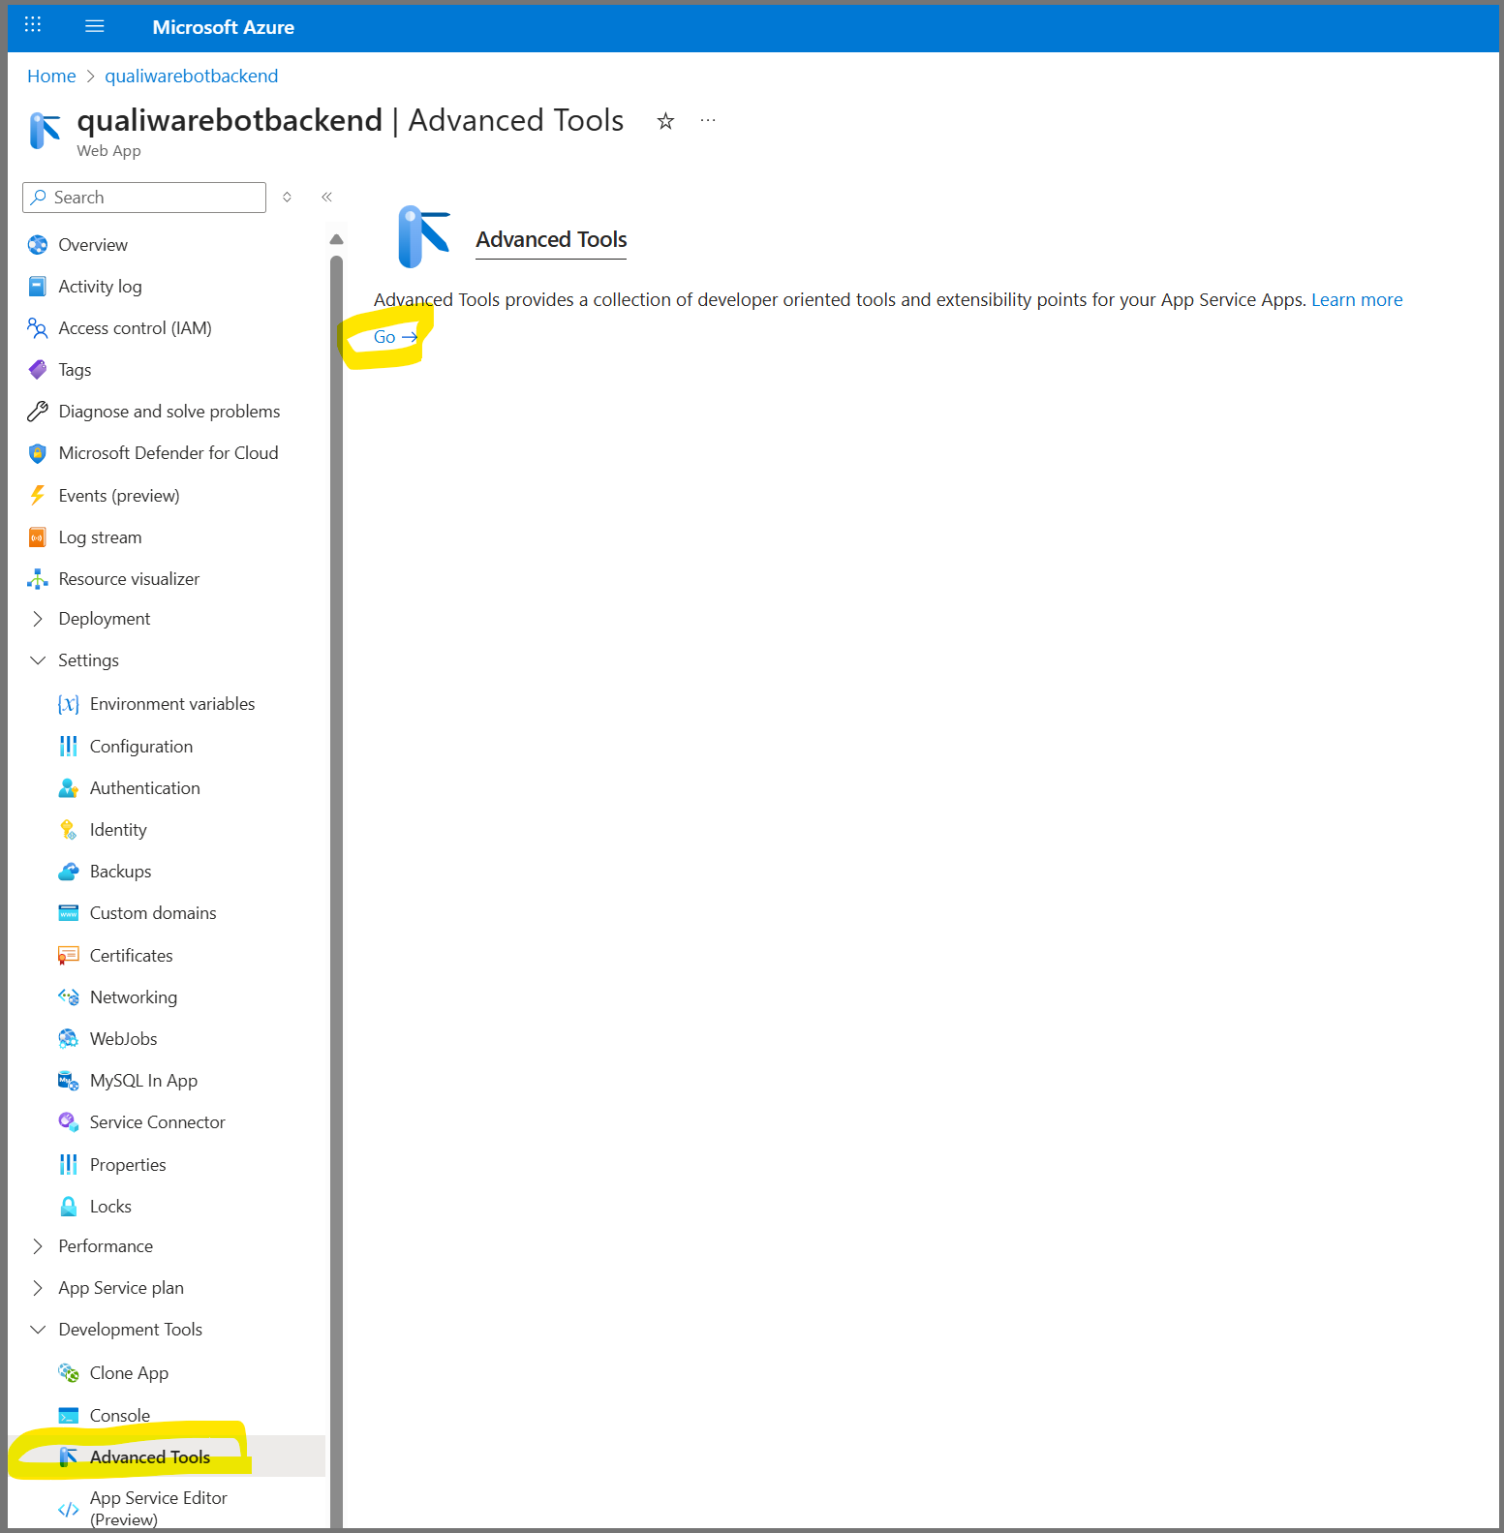Image resolution: width=1504 pixels, height=1533 pixels.
Task: Open the Azure portal hamburger menu
Action: (94, 27)
